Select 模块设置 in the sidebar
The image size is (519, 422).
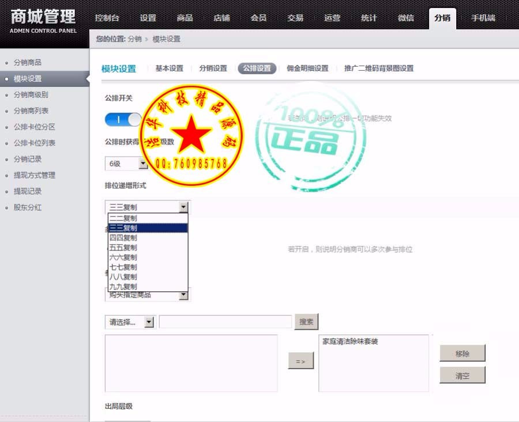pyautogui.click(x=44, y=79)
